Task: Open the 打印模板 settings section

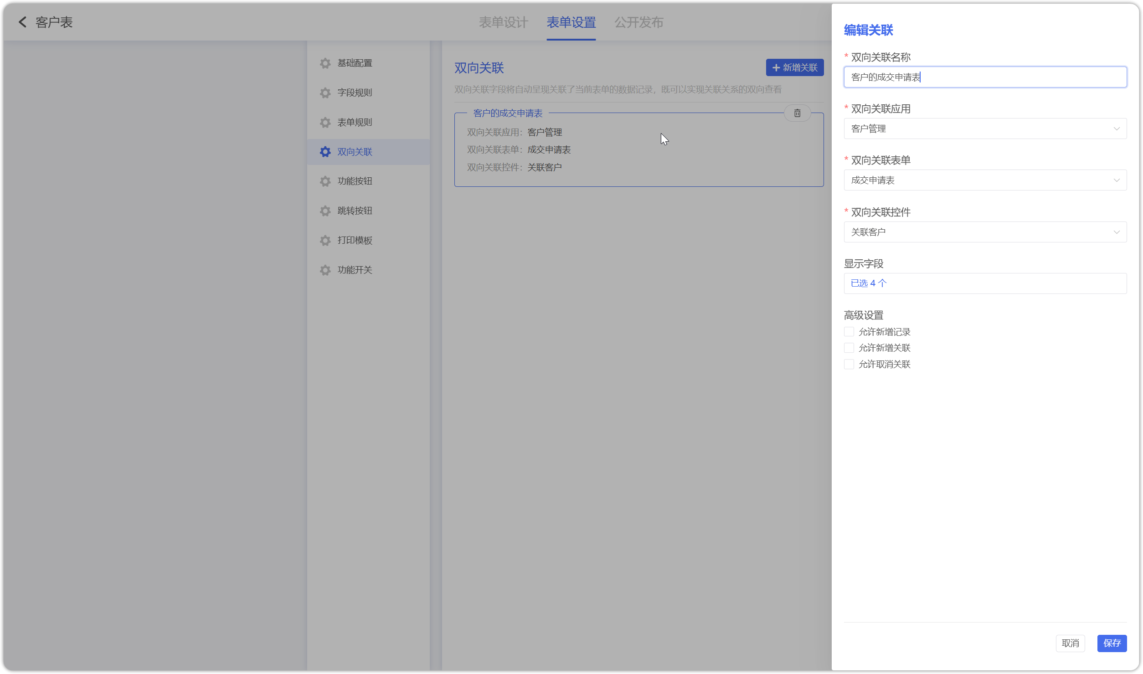Action: 368,240
